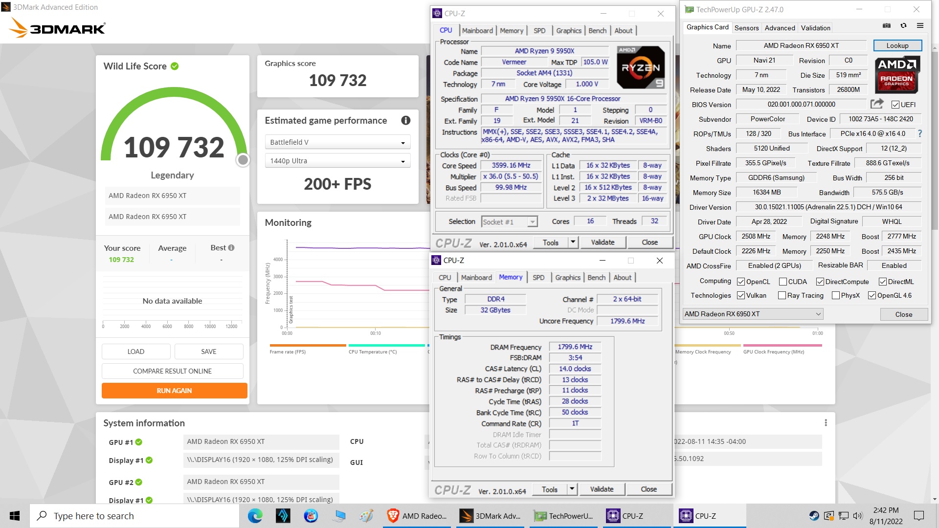Image resolution: width=939 pixels, height=528 pixels.
Task: Click the GPU-Z refresh icon
Action: tap(903, 26)
